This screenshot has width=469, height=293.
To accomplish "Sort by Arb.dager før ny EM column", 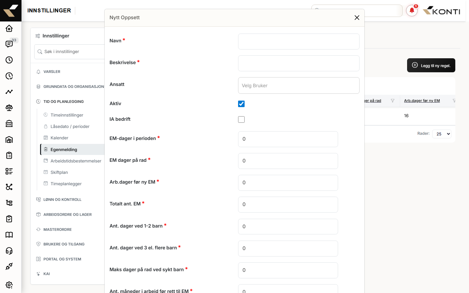I will pyautogui.click(x=422, y=101).
